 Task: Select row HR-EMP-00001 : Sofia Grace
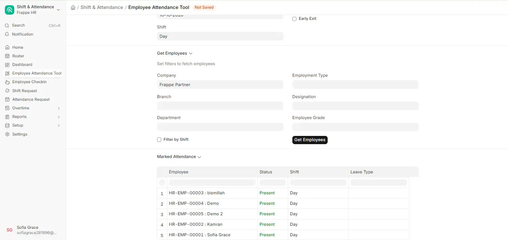tap(283, 235)
